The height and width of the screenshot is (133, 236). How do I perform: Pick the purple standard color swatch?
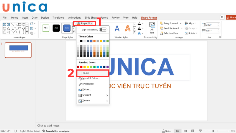[x=107, y=67]
